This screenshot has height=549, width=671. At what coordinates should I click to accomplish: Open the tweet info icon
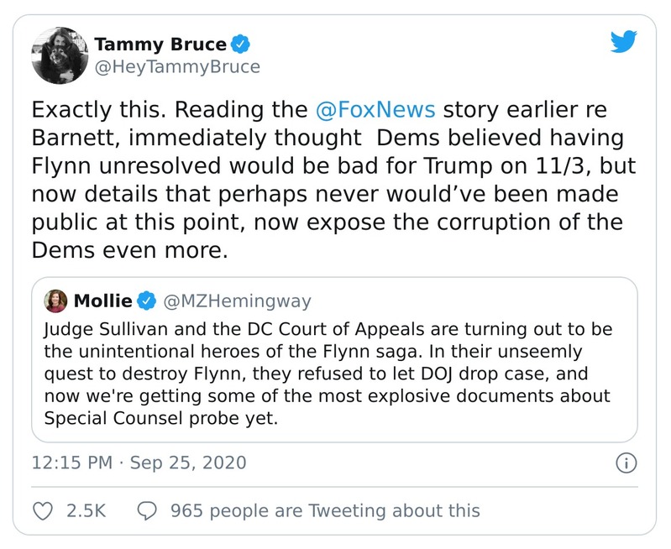click(x=627, y=463)
